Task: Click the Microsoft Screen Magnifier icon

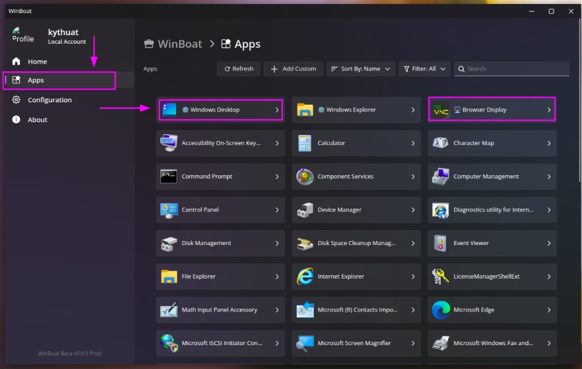Action: pos(305,344)
